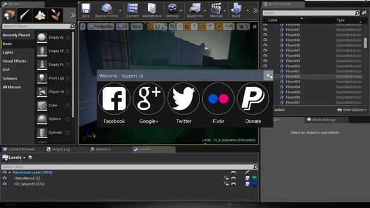Click the World Outliner search field
Image resolution: width=370 pixels, height=208 pixels.
coord(311,13)
